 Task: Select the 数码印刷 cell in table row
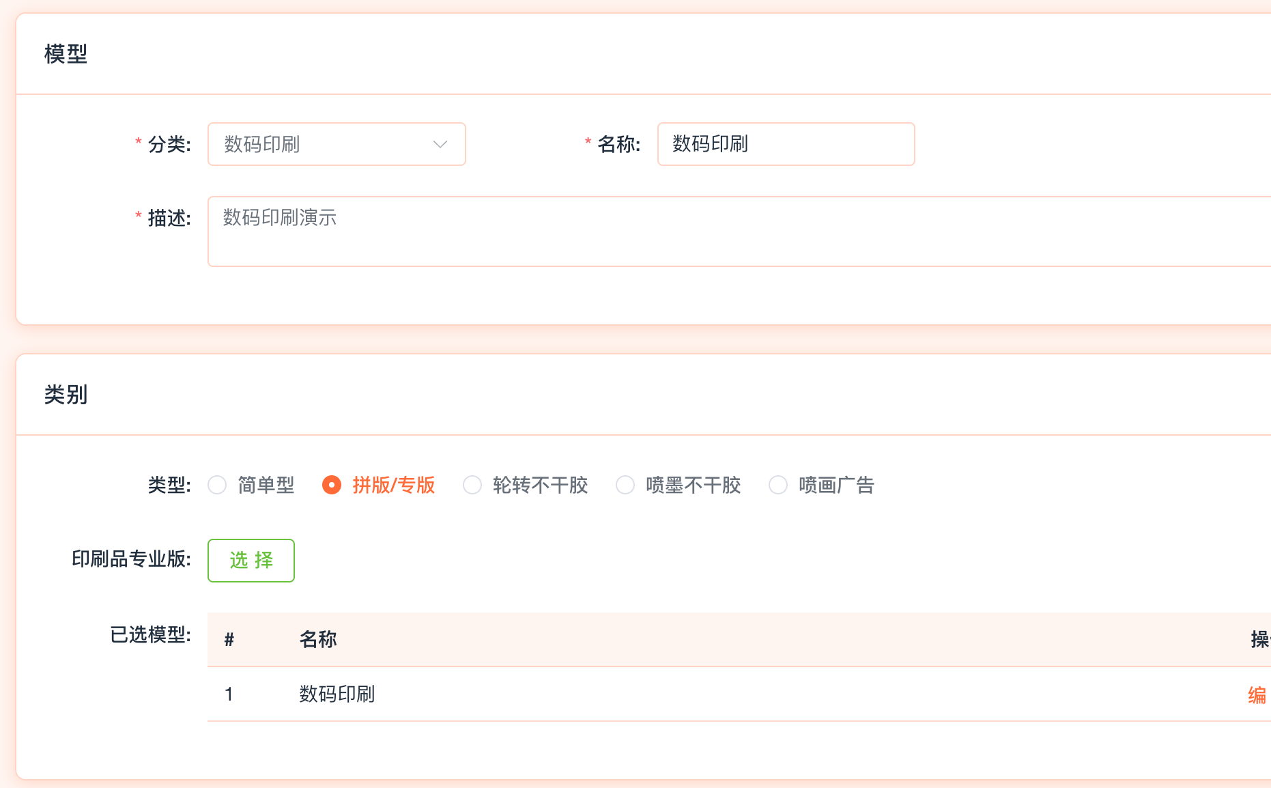coord(337,694)
